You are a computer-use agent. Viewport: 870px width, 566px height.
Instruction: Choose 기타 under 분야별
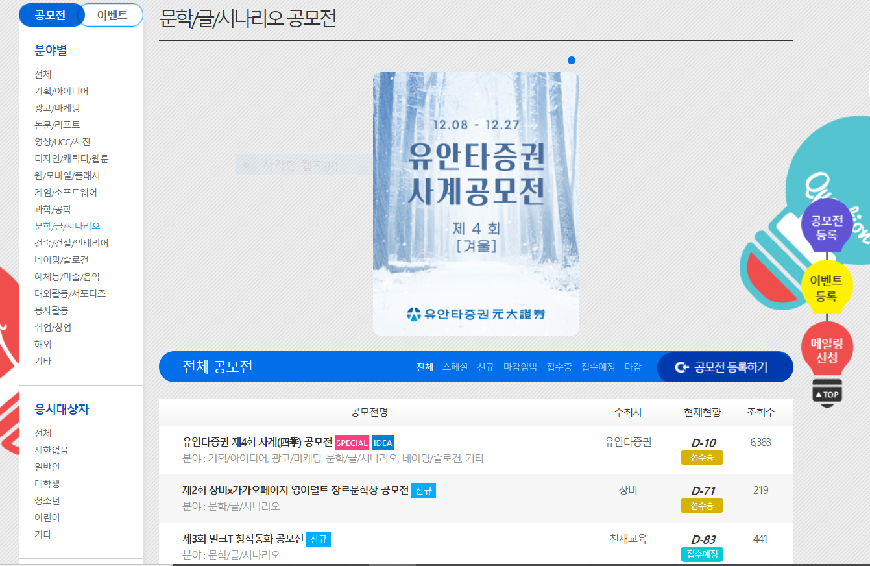[43, 361]
